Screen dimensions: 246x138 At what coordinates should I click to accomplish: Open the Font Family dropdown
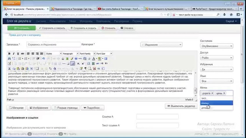coord(87,54)
